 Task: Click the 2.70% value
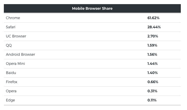click(153, 36)
